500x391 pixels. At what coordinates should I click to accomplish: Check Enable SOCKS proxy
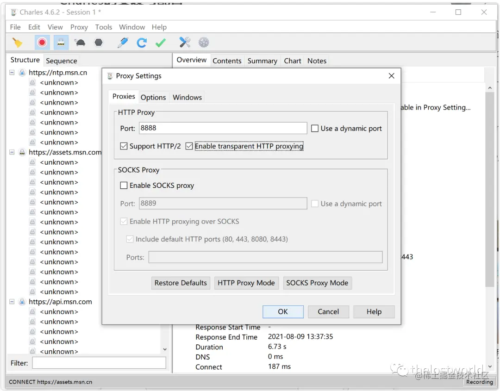tap(124, 186)
